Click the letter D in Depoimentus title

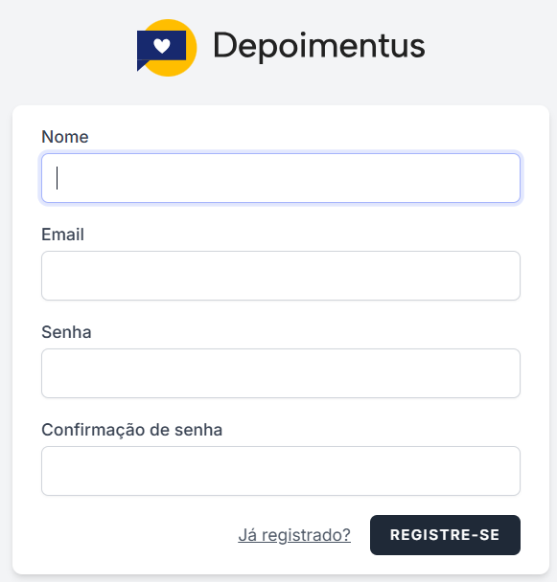tap(223, 45)
